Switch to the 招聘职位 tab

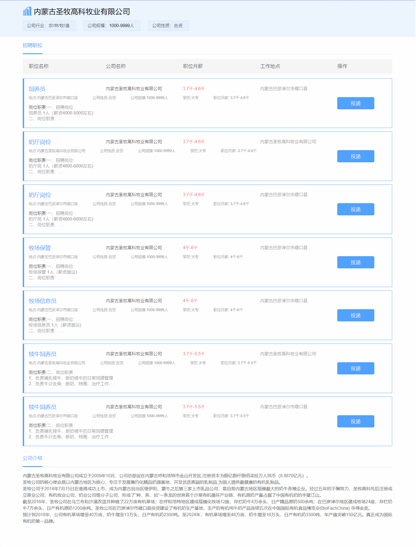32,45
